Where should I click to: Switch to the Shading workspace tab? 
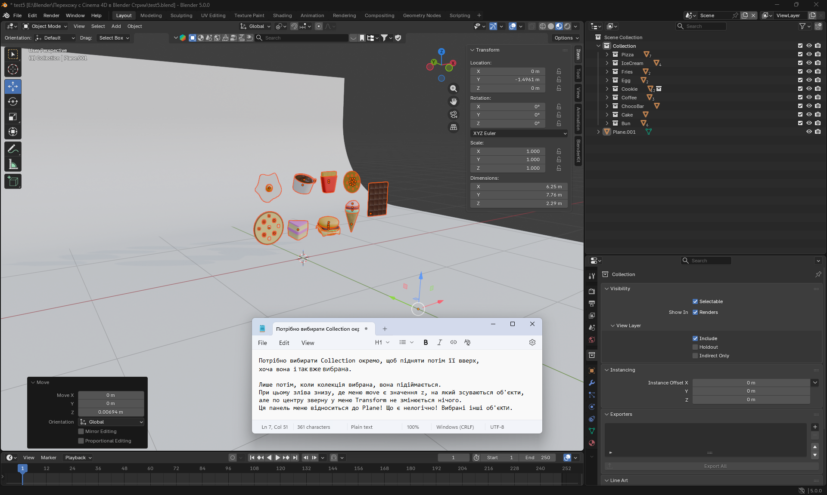coord(282,15)
